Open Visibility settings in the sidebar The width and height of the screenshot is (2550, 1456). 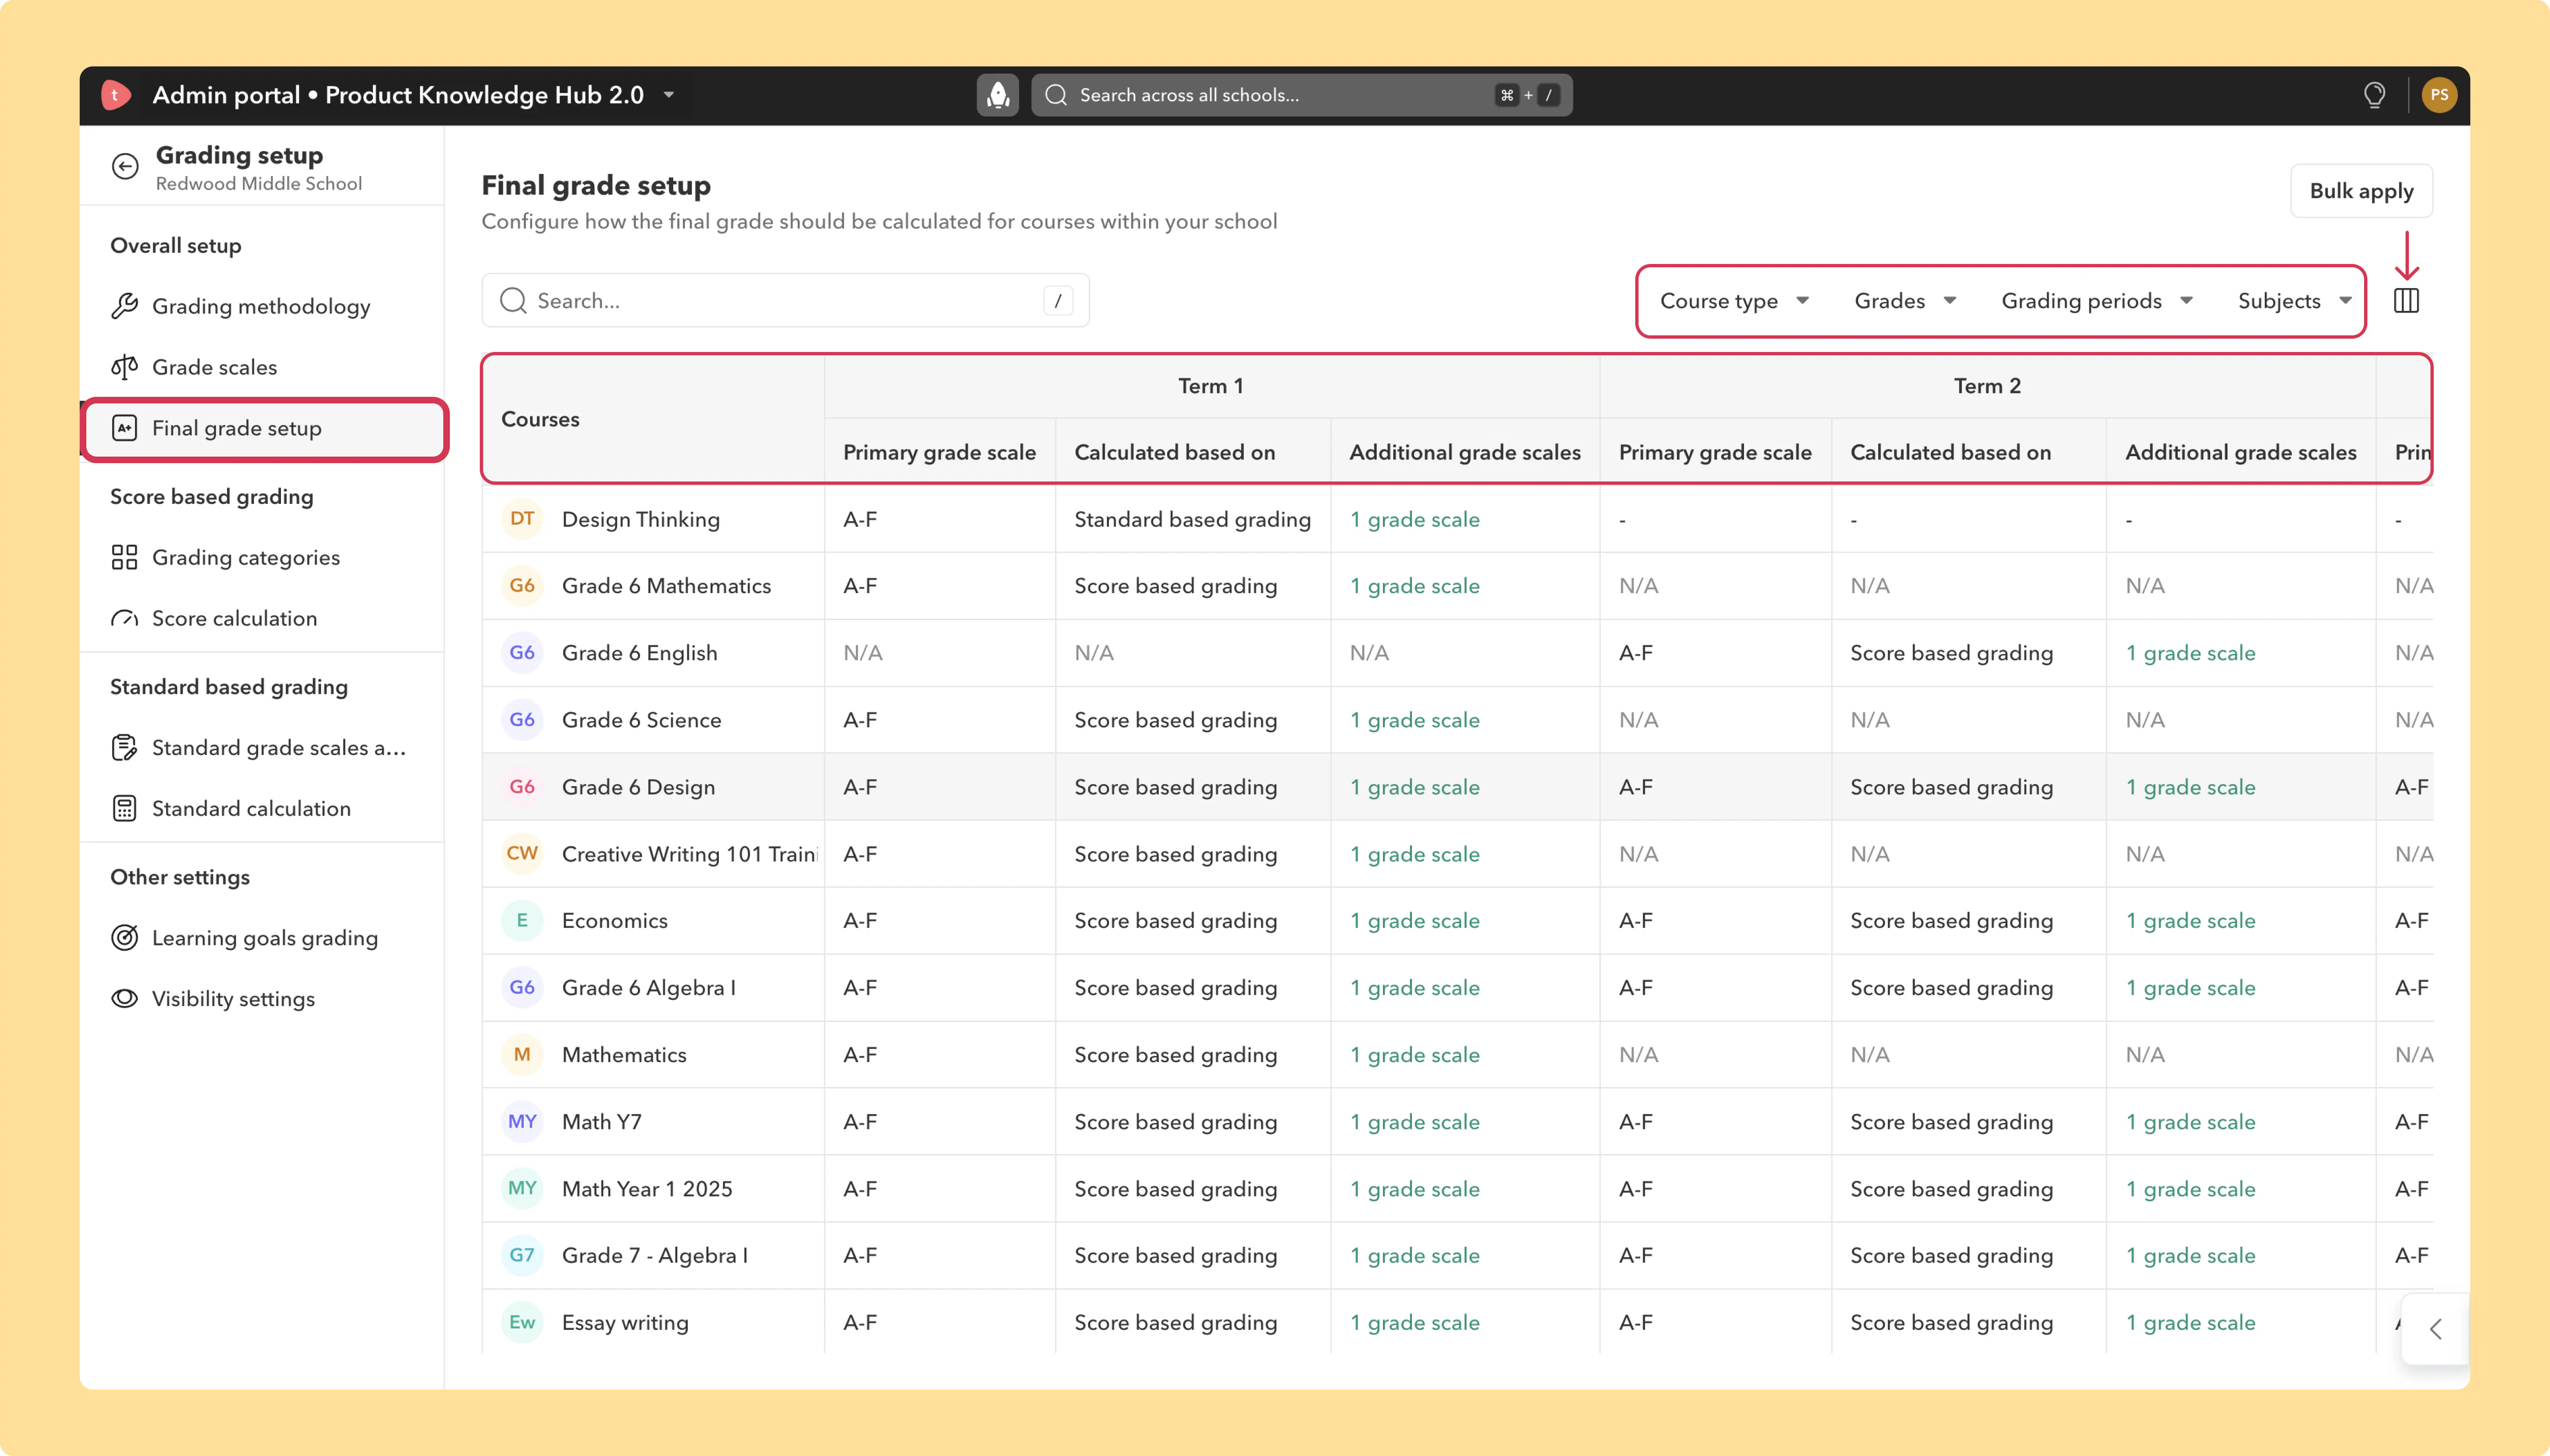pos(262,999)
